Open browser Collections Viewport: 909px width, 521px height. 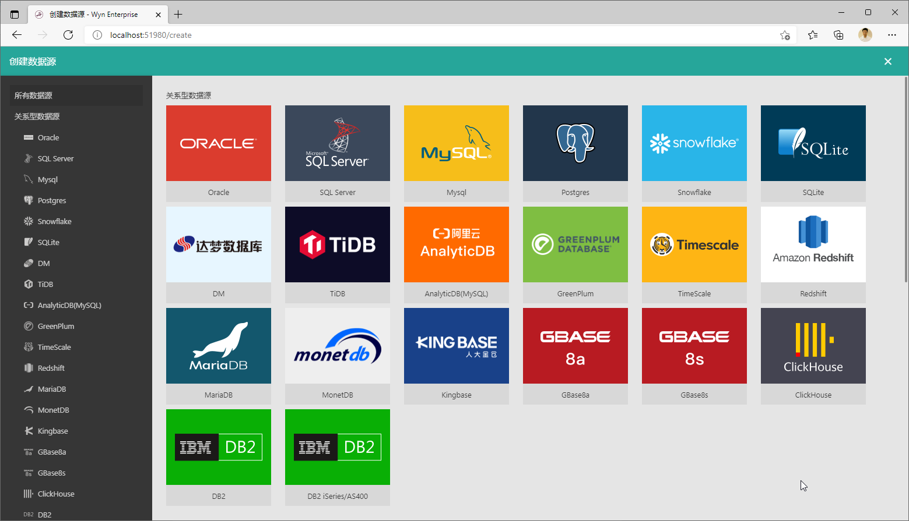tap(838, 35)
